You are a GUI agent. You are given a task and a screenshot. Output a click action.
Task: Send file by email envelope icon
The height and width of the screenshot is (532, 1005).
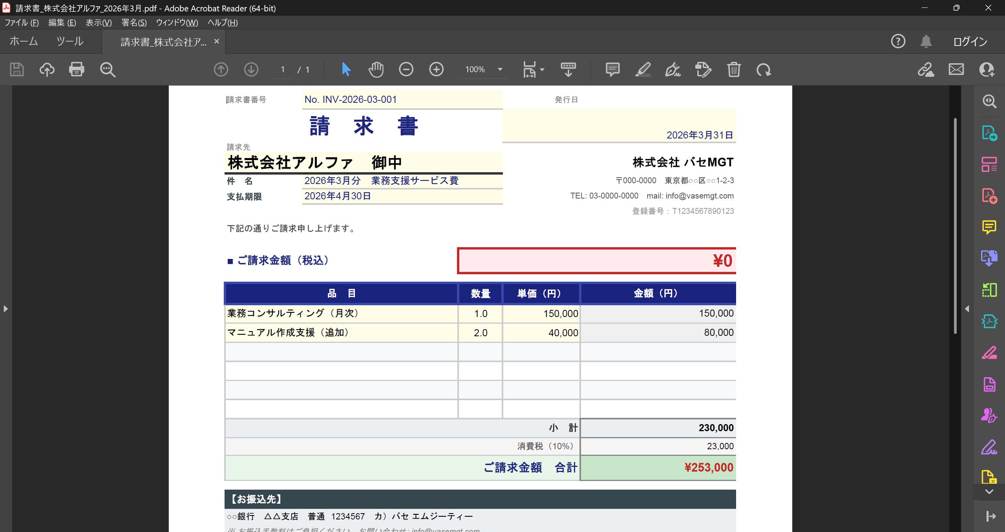(956, 69)
